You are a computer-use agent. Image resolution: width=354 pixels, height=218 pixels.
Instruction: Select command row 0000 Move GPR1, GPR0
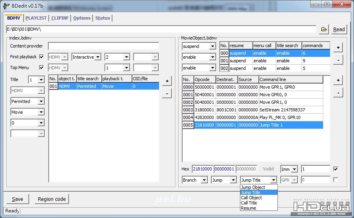pyautogui.click(x=253, y=87)
